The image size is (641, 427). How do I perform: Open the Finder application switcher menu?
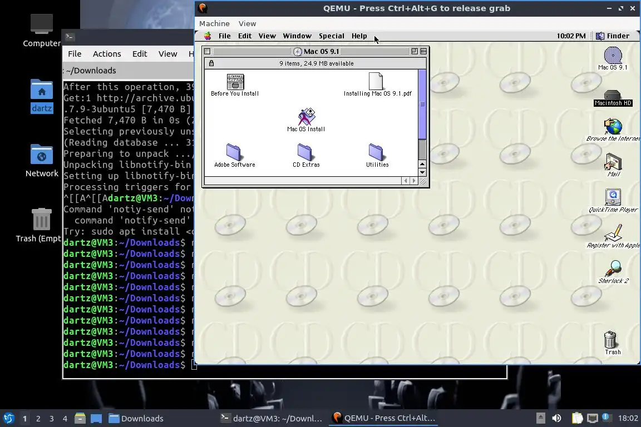613,36
